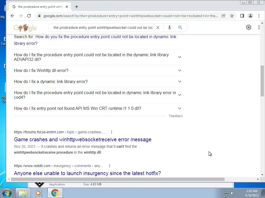Viewport: 265px width, 198px height.
Task: View site info via the lock icon
Action: 39,16
